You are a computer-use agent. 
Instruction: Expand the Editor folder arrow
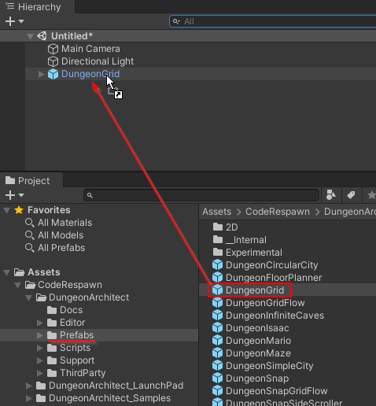pos(40,323)
